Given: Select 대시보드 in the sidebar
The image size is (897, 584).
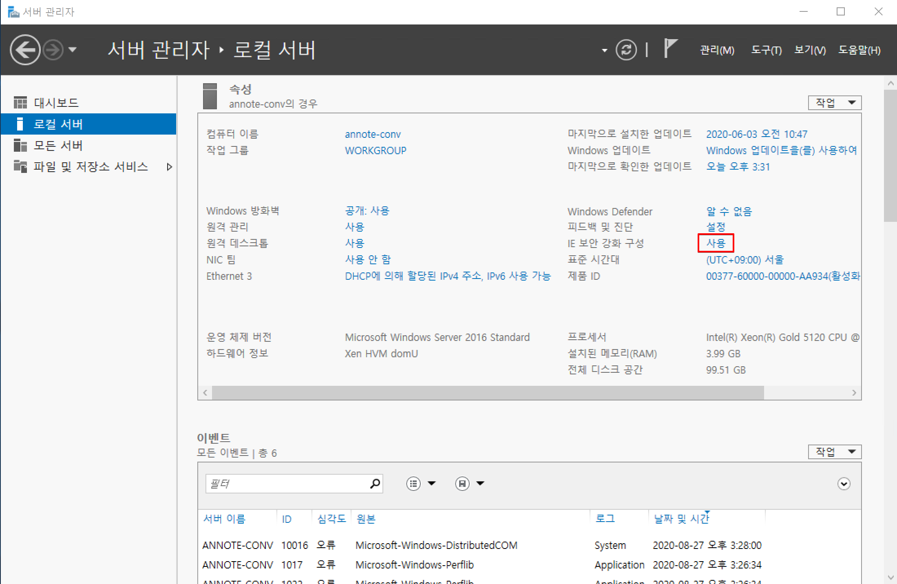Looking at the screenshot, I should pyautogui.click(x=56, y=103).
